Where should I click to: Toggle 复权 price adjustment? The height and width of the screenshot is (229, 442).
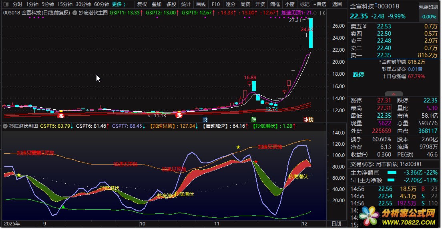[142, 4]
